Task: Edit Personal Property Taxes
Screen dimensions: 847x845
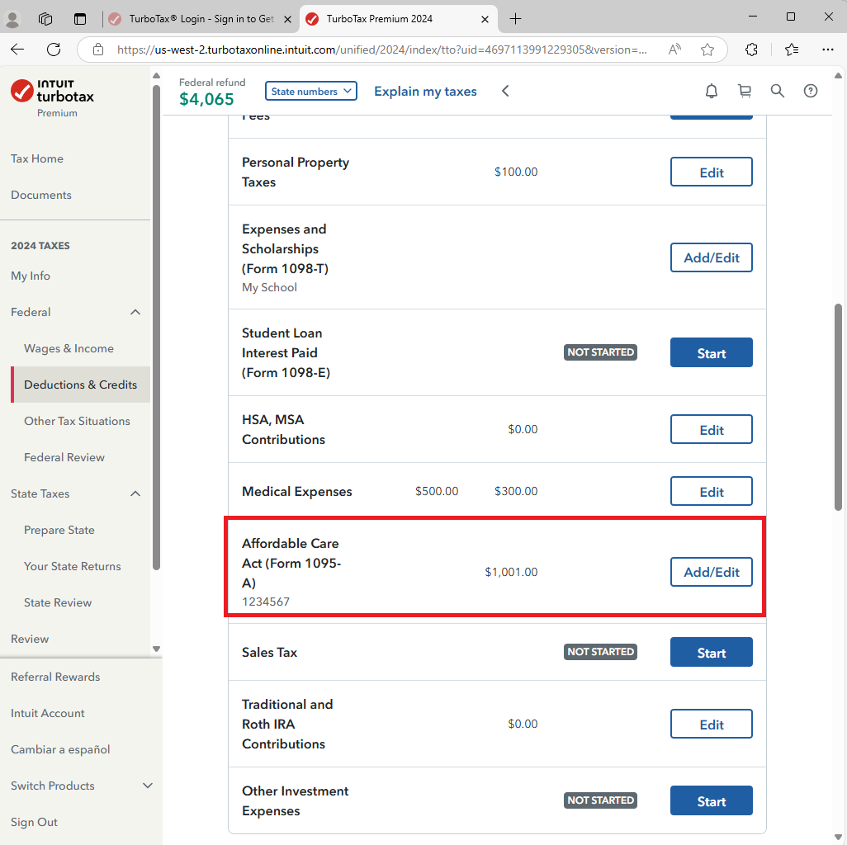Action: tap(711, 172)
